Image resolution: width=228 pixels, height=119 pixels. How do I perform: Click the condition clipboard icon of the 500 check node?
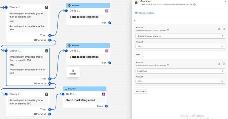[x=47, y=94]
